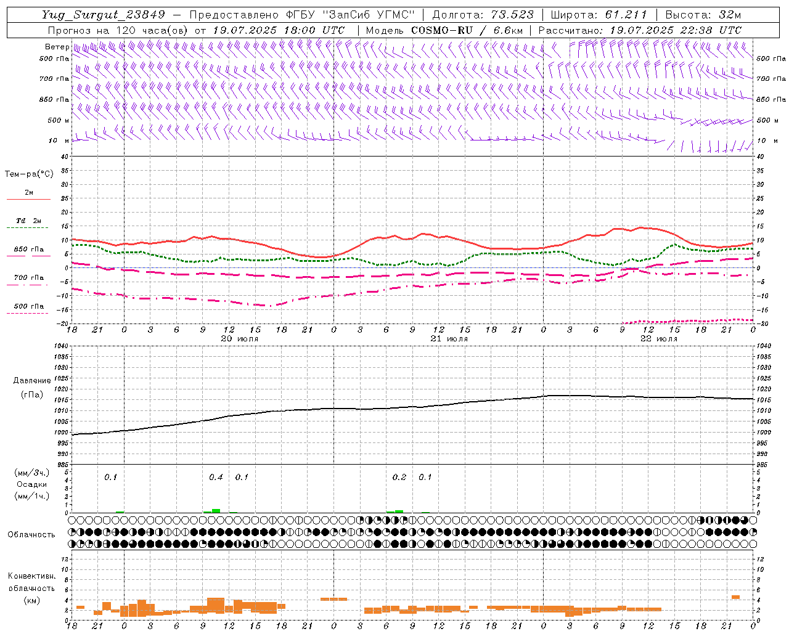Click the station title Yug_Surgut_23849
789x631 pixels.
(x=104, y=15)
